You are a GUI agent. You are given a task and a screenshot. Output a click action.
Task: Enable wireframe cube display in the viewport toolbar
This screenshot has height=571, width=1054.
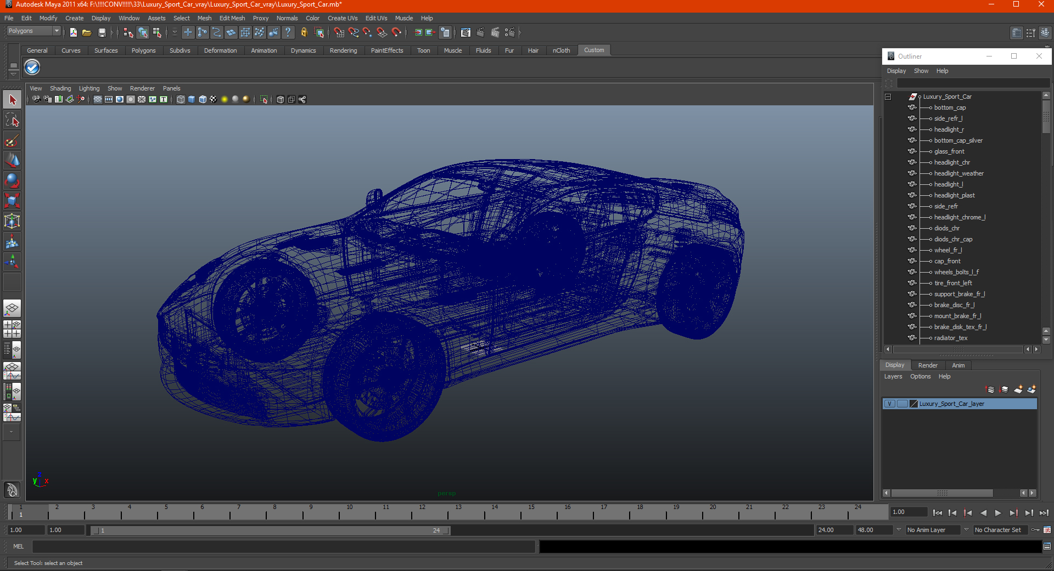181,99
